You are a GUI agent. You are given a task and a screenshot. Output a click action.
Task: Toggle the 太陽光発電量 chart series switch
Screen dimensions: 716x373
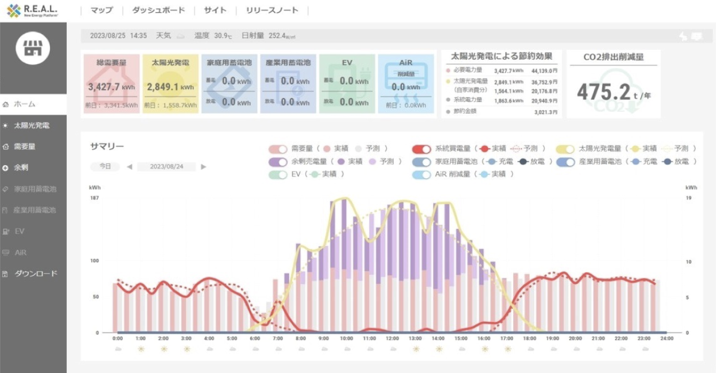point(565,149)
